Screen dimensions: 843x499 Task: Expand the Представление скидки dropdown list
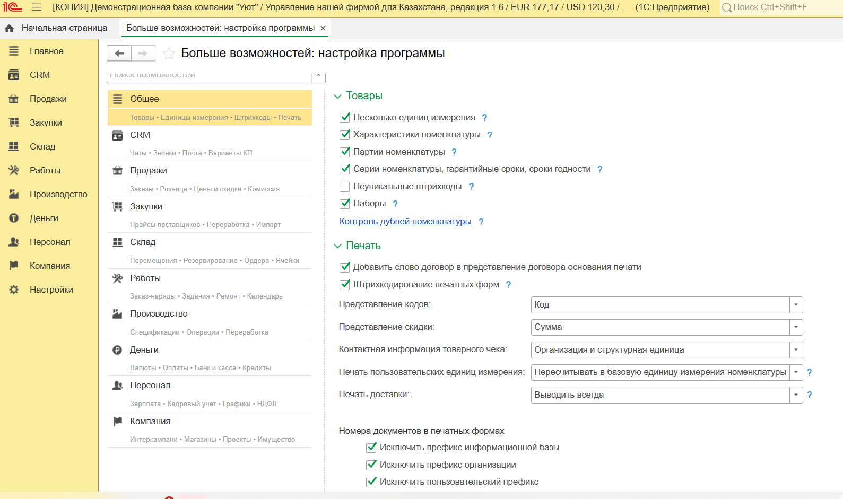tap(796, 327)
